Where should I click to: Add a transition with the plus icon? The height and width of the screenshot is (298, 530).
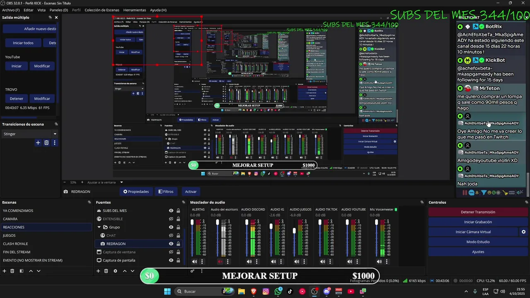pyautogui.click(x=38, y=143)
